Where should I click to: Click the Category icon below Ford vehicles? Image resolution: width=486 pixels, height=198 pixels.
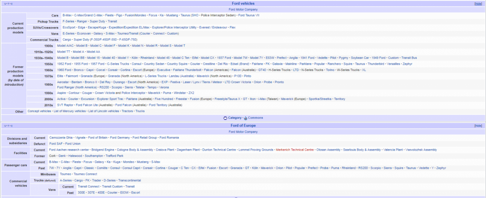(x=225, y=118)
